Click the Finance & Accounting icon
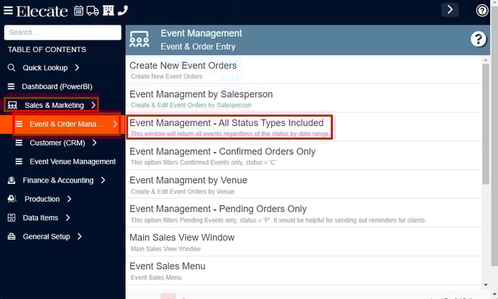 click(x=12, y=180)
